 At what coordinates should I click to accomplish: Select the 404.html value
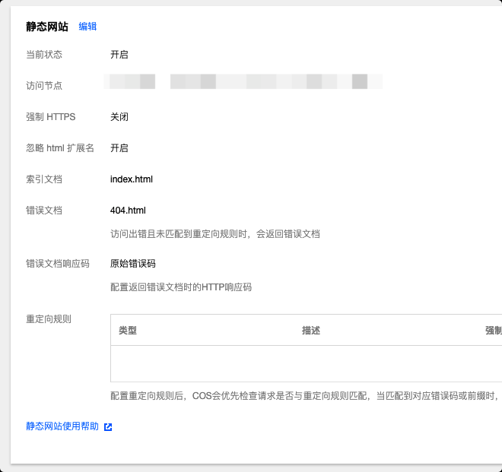128,211
